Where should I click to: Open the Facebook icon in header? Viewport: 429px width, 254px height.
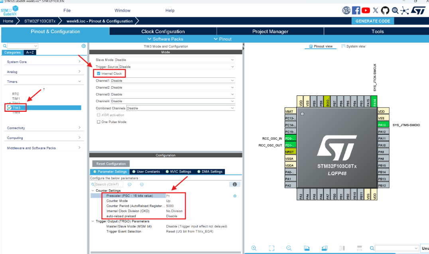(x=356, y=10)
